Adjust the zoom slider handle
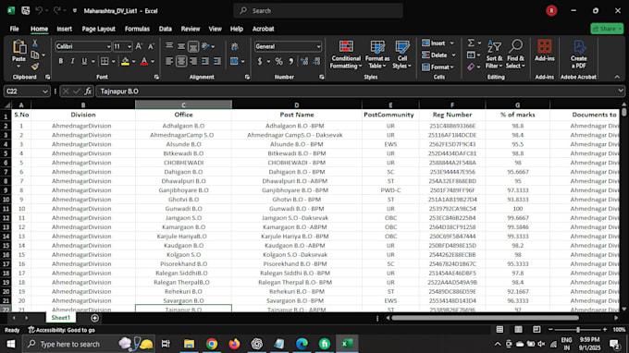Image resolution: width=629 pixels, height=353 pixels. (577, 329)
